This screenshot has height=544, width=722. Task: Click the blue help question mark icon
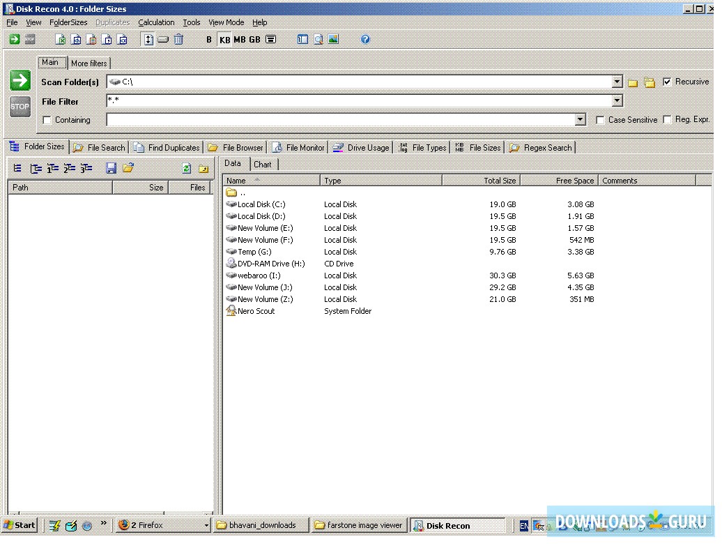pos(365,40)
